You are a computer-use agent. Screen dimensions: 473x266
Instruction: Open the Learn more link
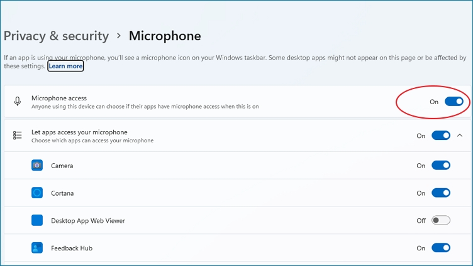[x=65, y=66]
